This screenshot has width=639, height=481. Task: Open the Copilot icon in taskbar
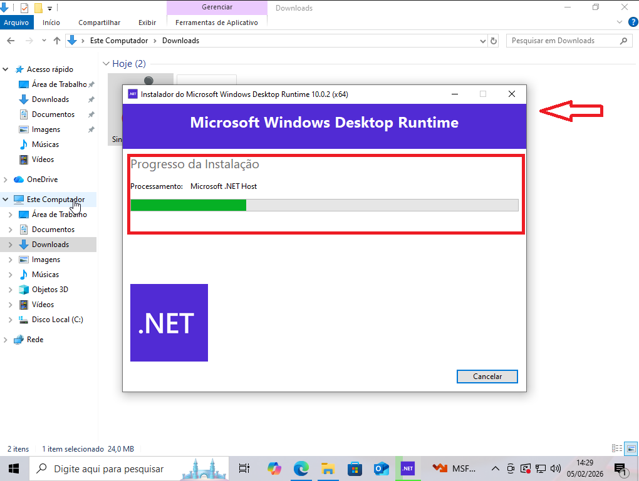click(x=274, y=468)
